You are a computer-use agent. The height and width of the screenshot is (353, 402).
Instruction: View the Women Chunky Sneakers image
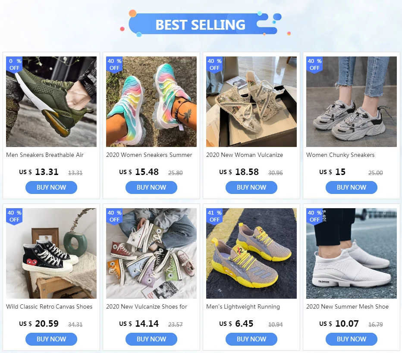click(x=351, y=102)
